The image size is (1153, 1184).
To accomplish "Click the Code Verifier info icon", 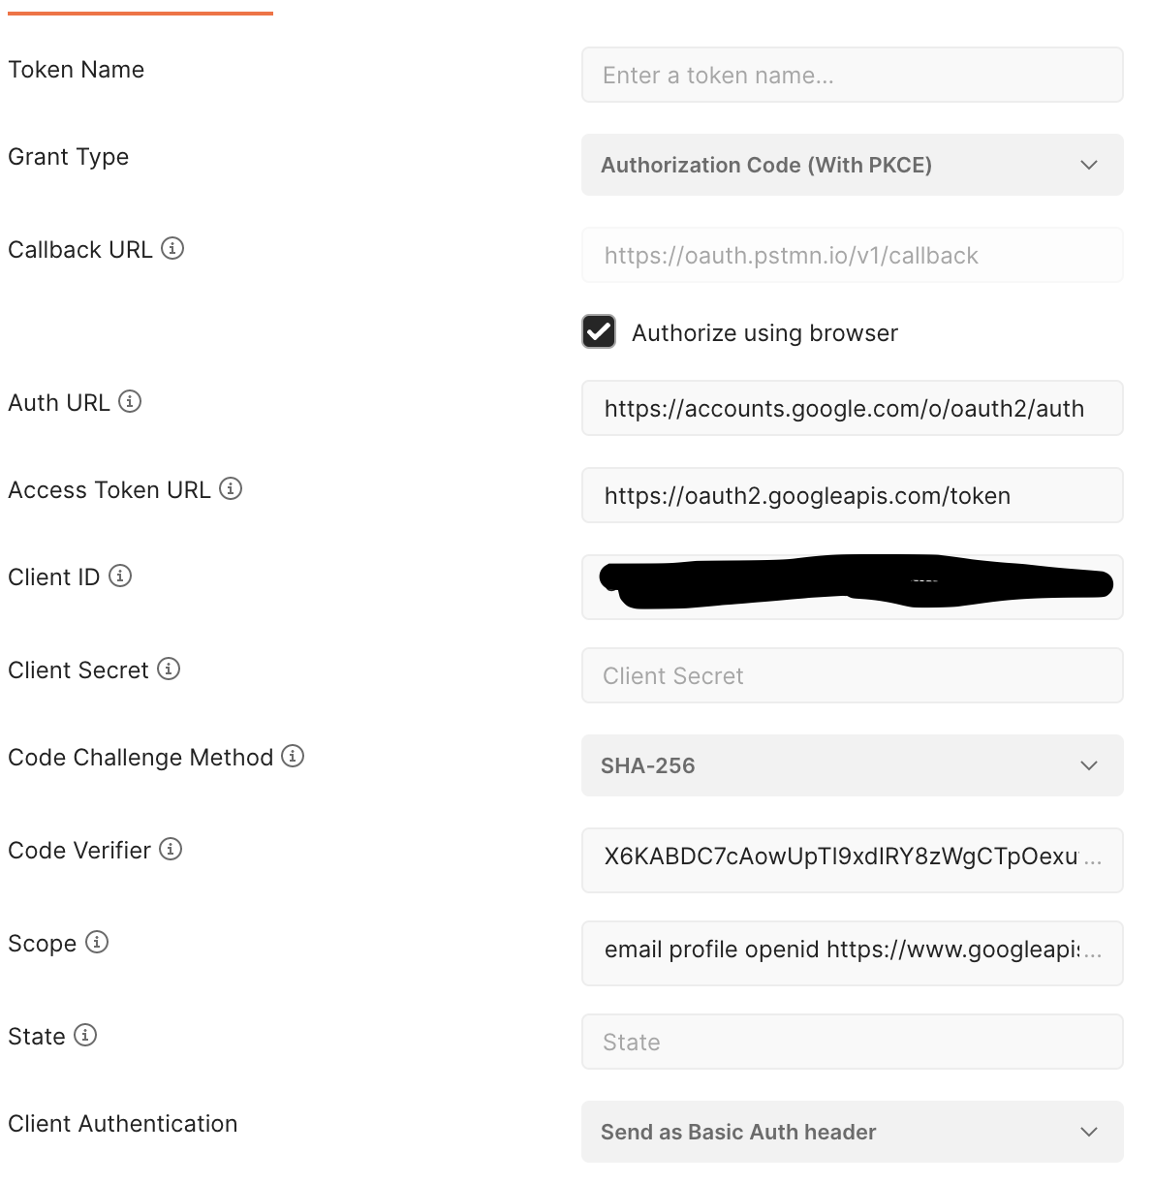I will 171,850.
